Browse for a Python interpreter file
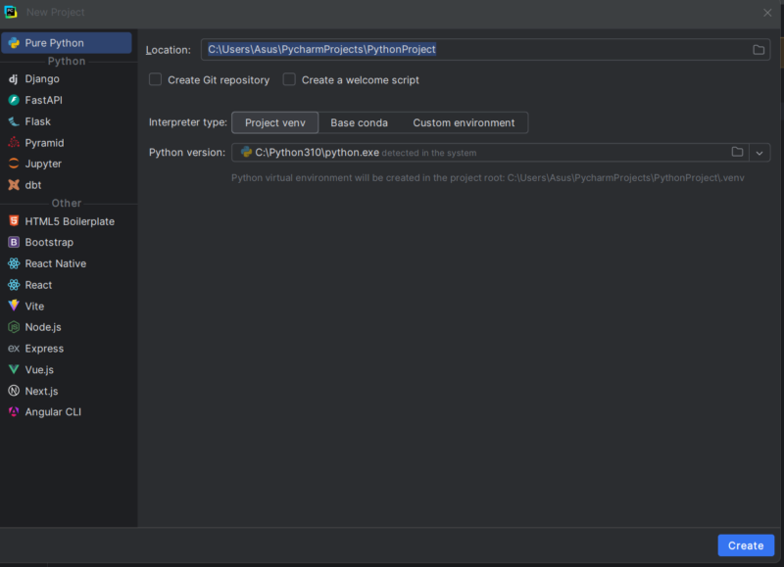Viewport: 784px width, 567px height. 739,152
